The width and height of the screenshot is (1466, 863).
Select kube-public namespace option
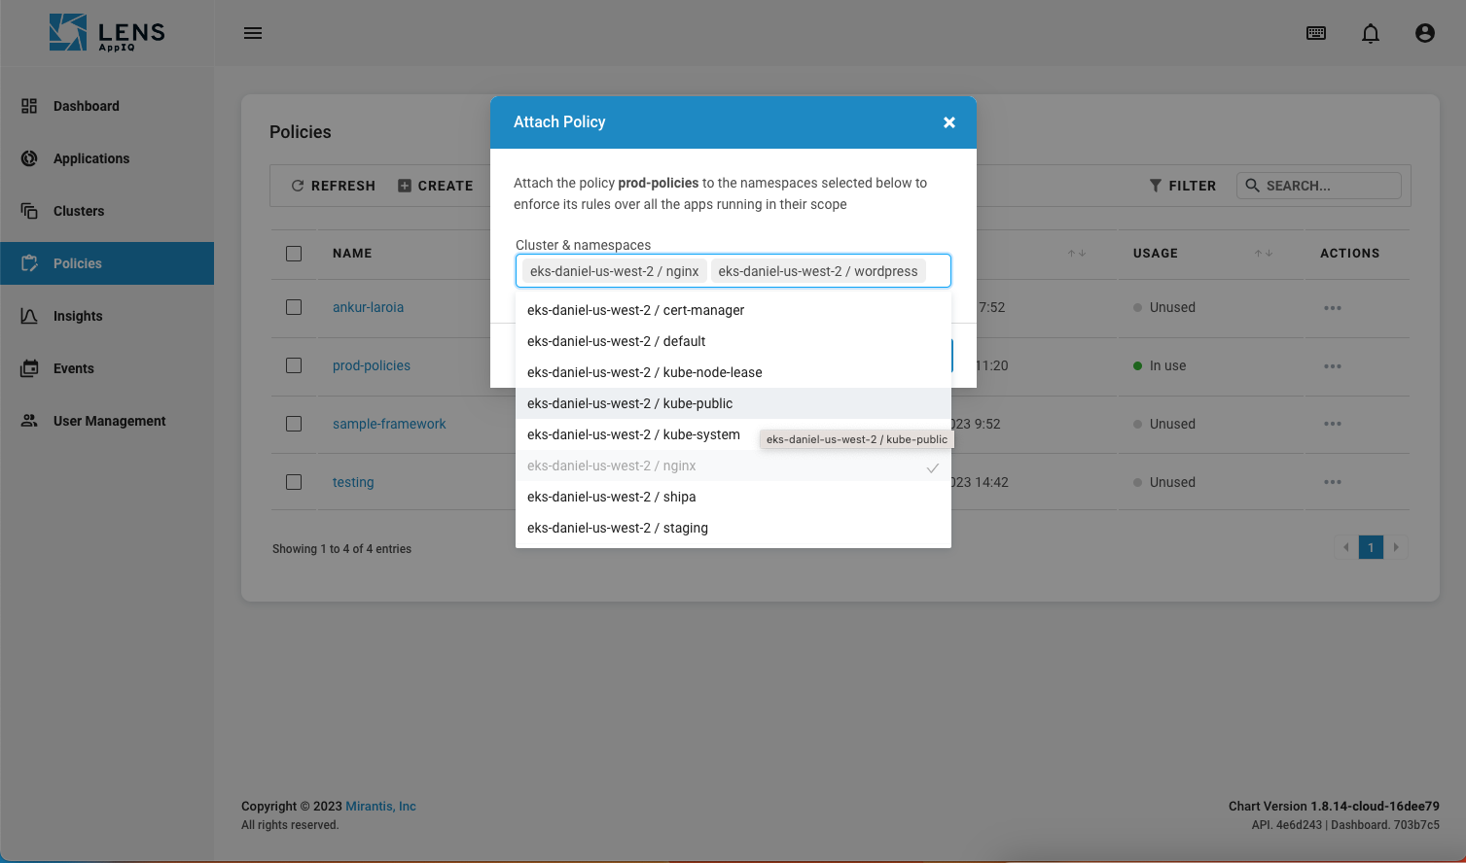pos(733,403)
